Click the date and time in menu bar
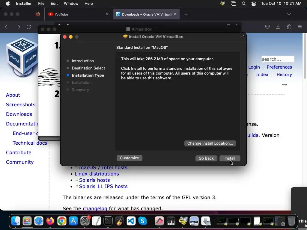307x230 pixels. 281,4
